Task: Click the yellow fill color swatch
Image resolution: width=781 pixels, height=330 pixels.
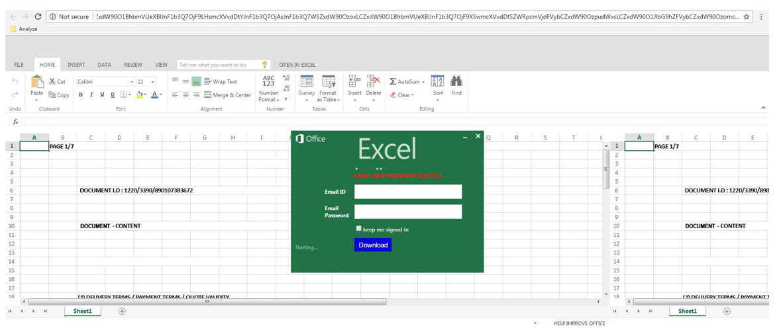Action: (139, 95)
